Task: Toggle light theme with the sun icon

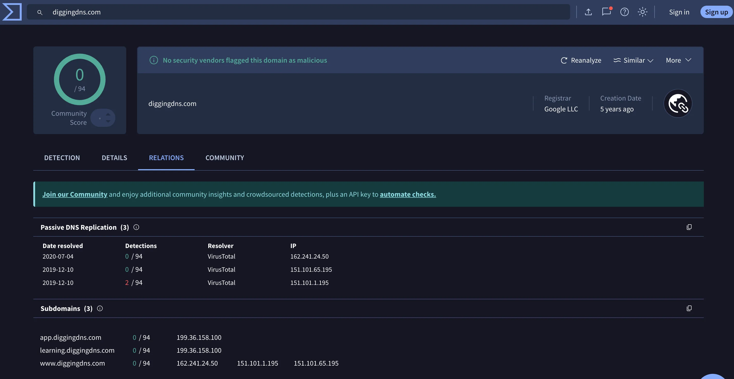Action: click(x=643, y=12)
